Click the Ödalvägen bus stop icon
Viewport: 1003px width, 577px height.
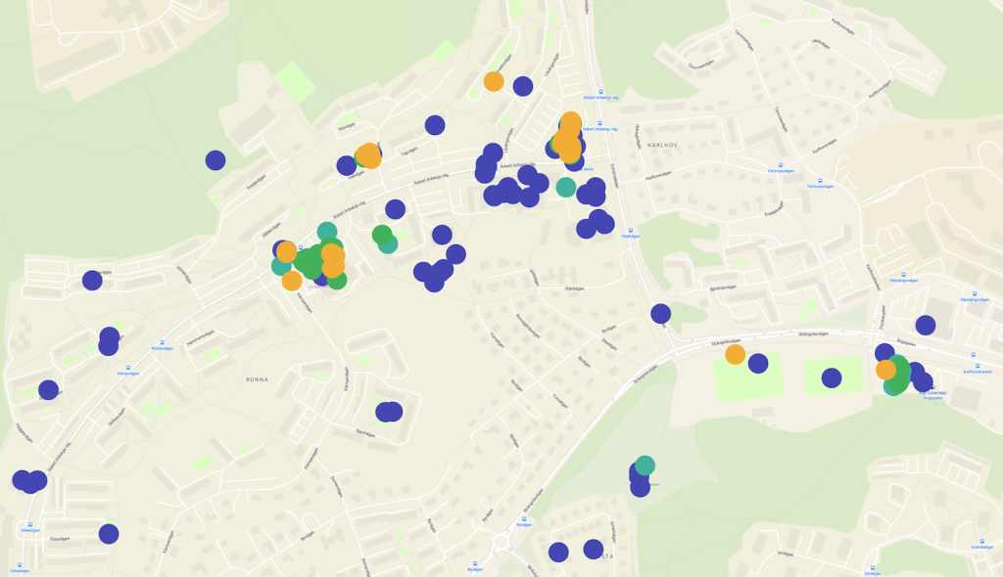coord(631,231)
